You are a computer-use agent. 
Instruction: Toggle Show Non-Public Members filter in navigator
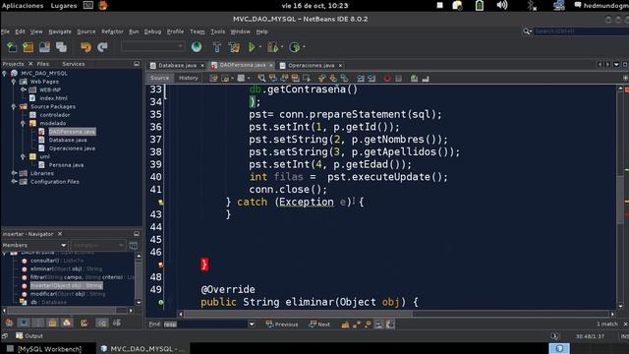(52, 323)
